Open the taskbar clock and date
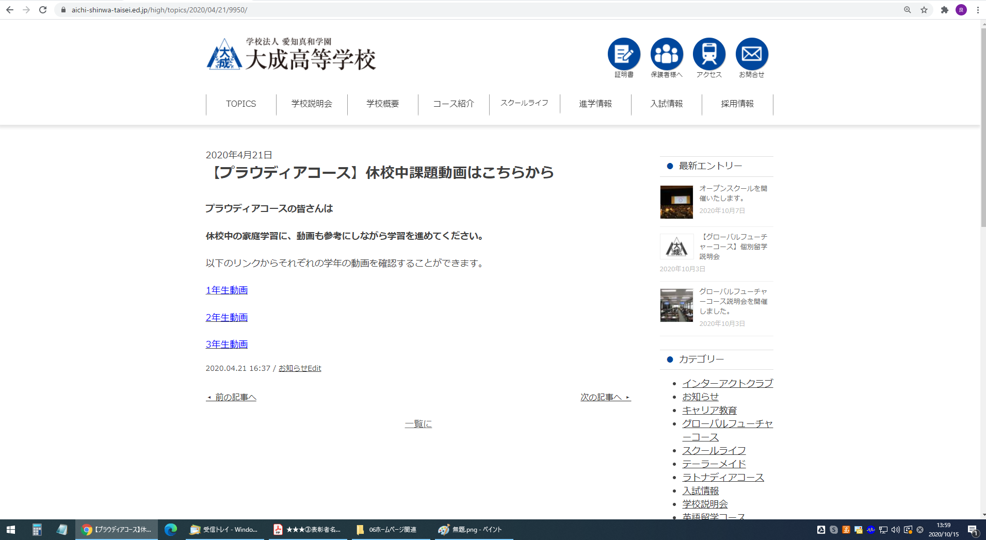986x540 pixels. (944, 530)
